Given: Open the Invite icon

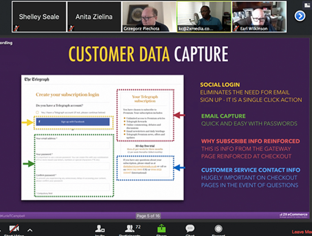Looking at the screenshot, I should pos(100,229).
